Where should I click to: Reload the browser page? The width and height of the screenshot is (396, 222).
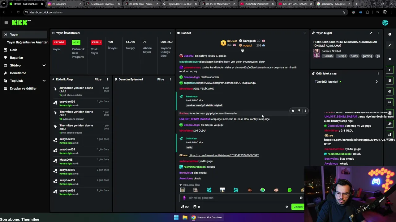[x=18, y=12]
